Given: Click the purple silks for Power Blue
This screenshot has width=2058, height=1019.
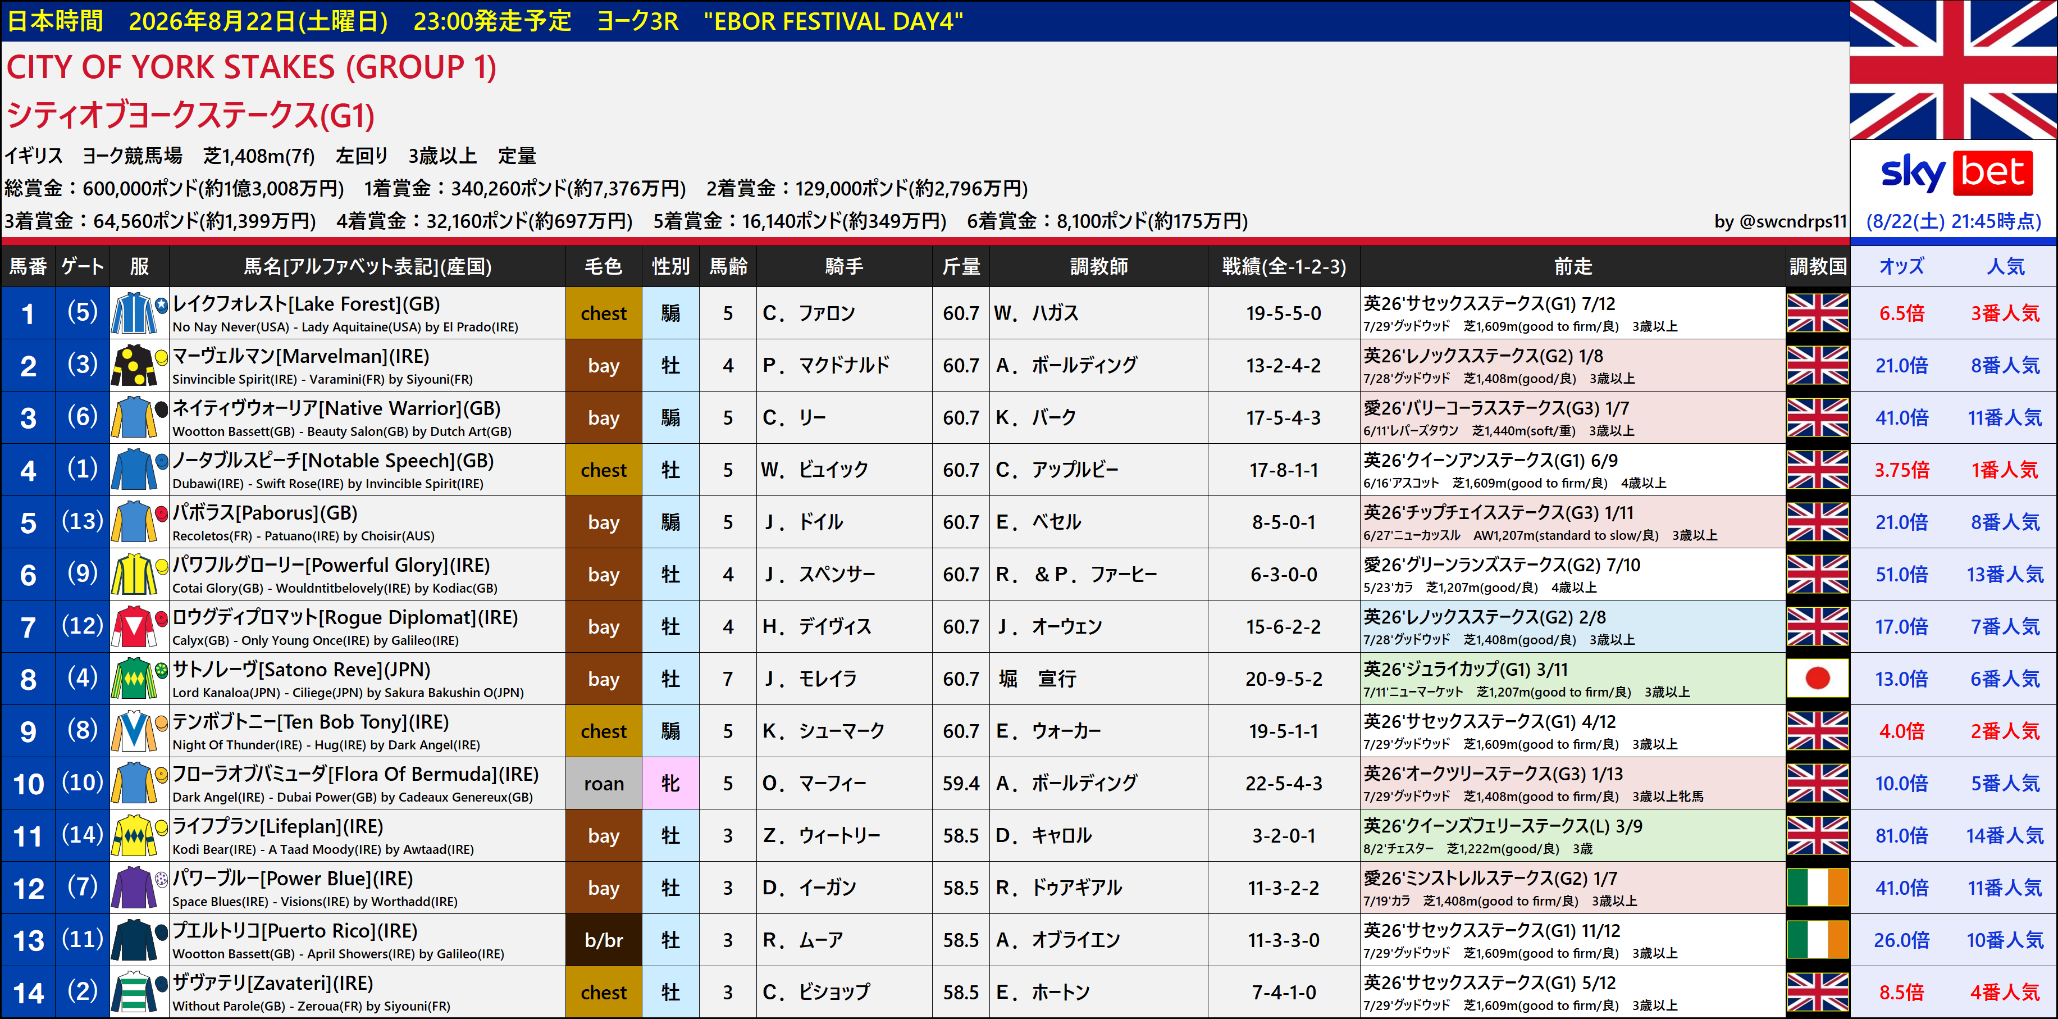Looking at the screenshot, I should pos(139,887).
